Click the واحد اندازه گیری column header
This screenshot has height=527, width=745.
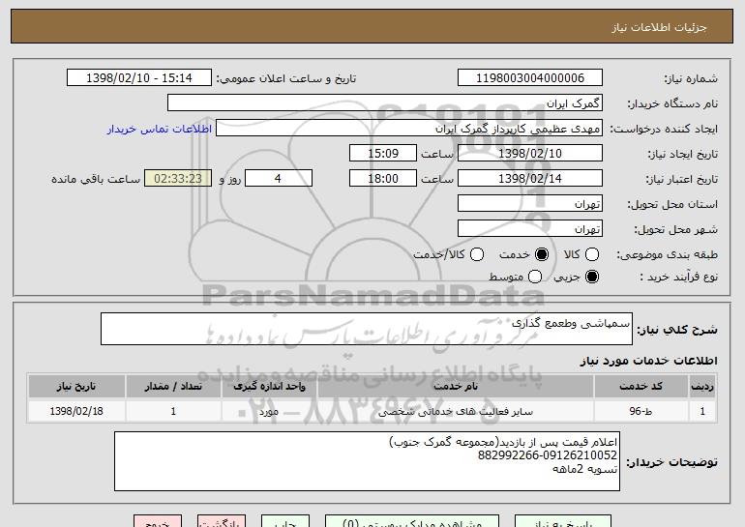click(x=269, y=387)
